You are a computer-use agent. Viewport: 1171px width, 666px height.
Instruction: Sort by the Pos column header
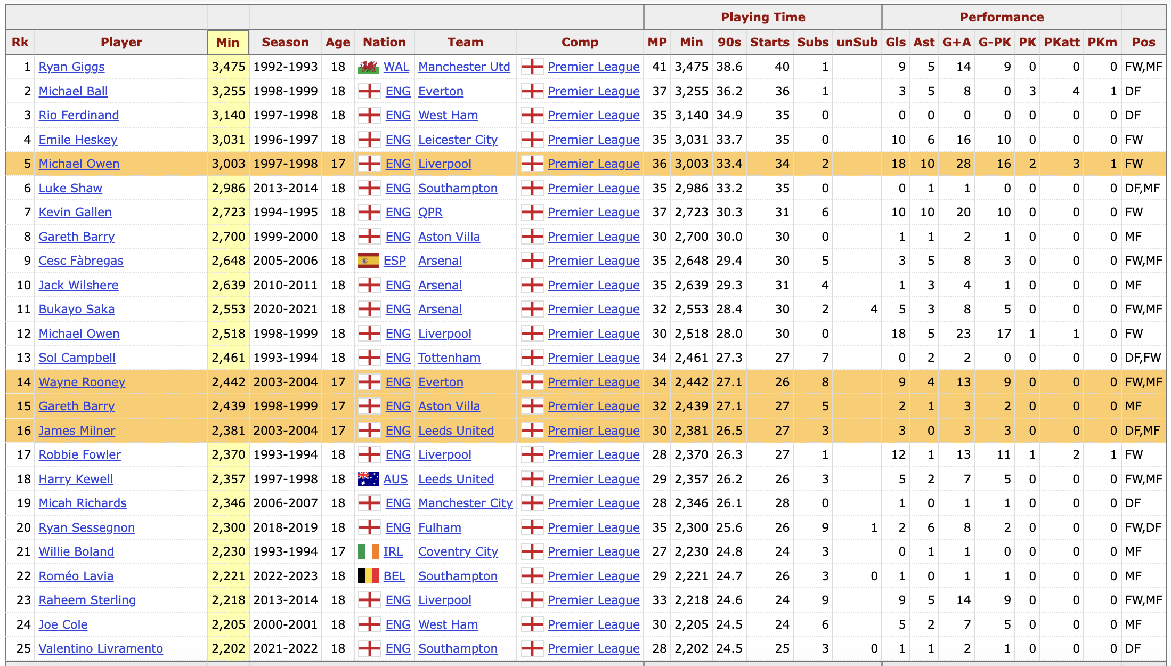point(1143,43)
